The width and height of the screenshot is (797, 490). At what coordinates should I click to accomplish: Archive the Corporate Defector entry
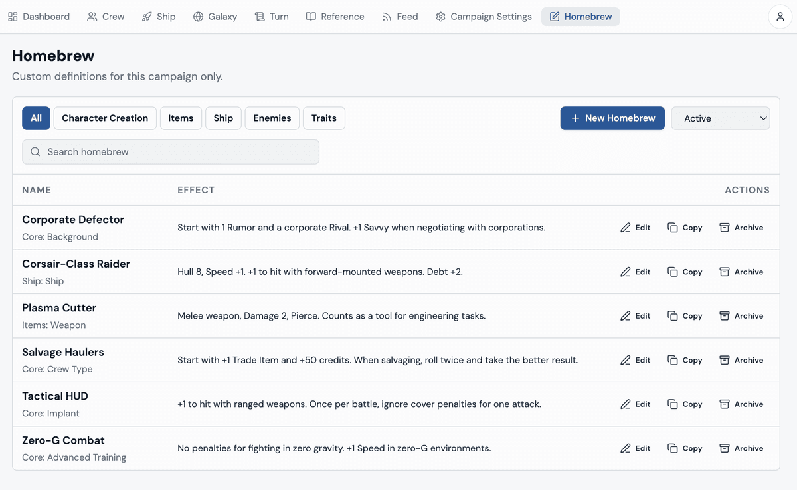(x=741, y=228)
